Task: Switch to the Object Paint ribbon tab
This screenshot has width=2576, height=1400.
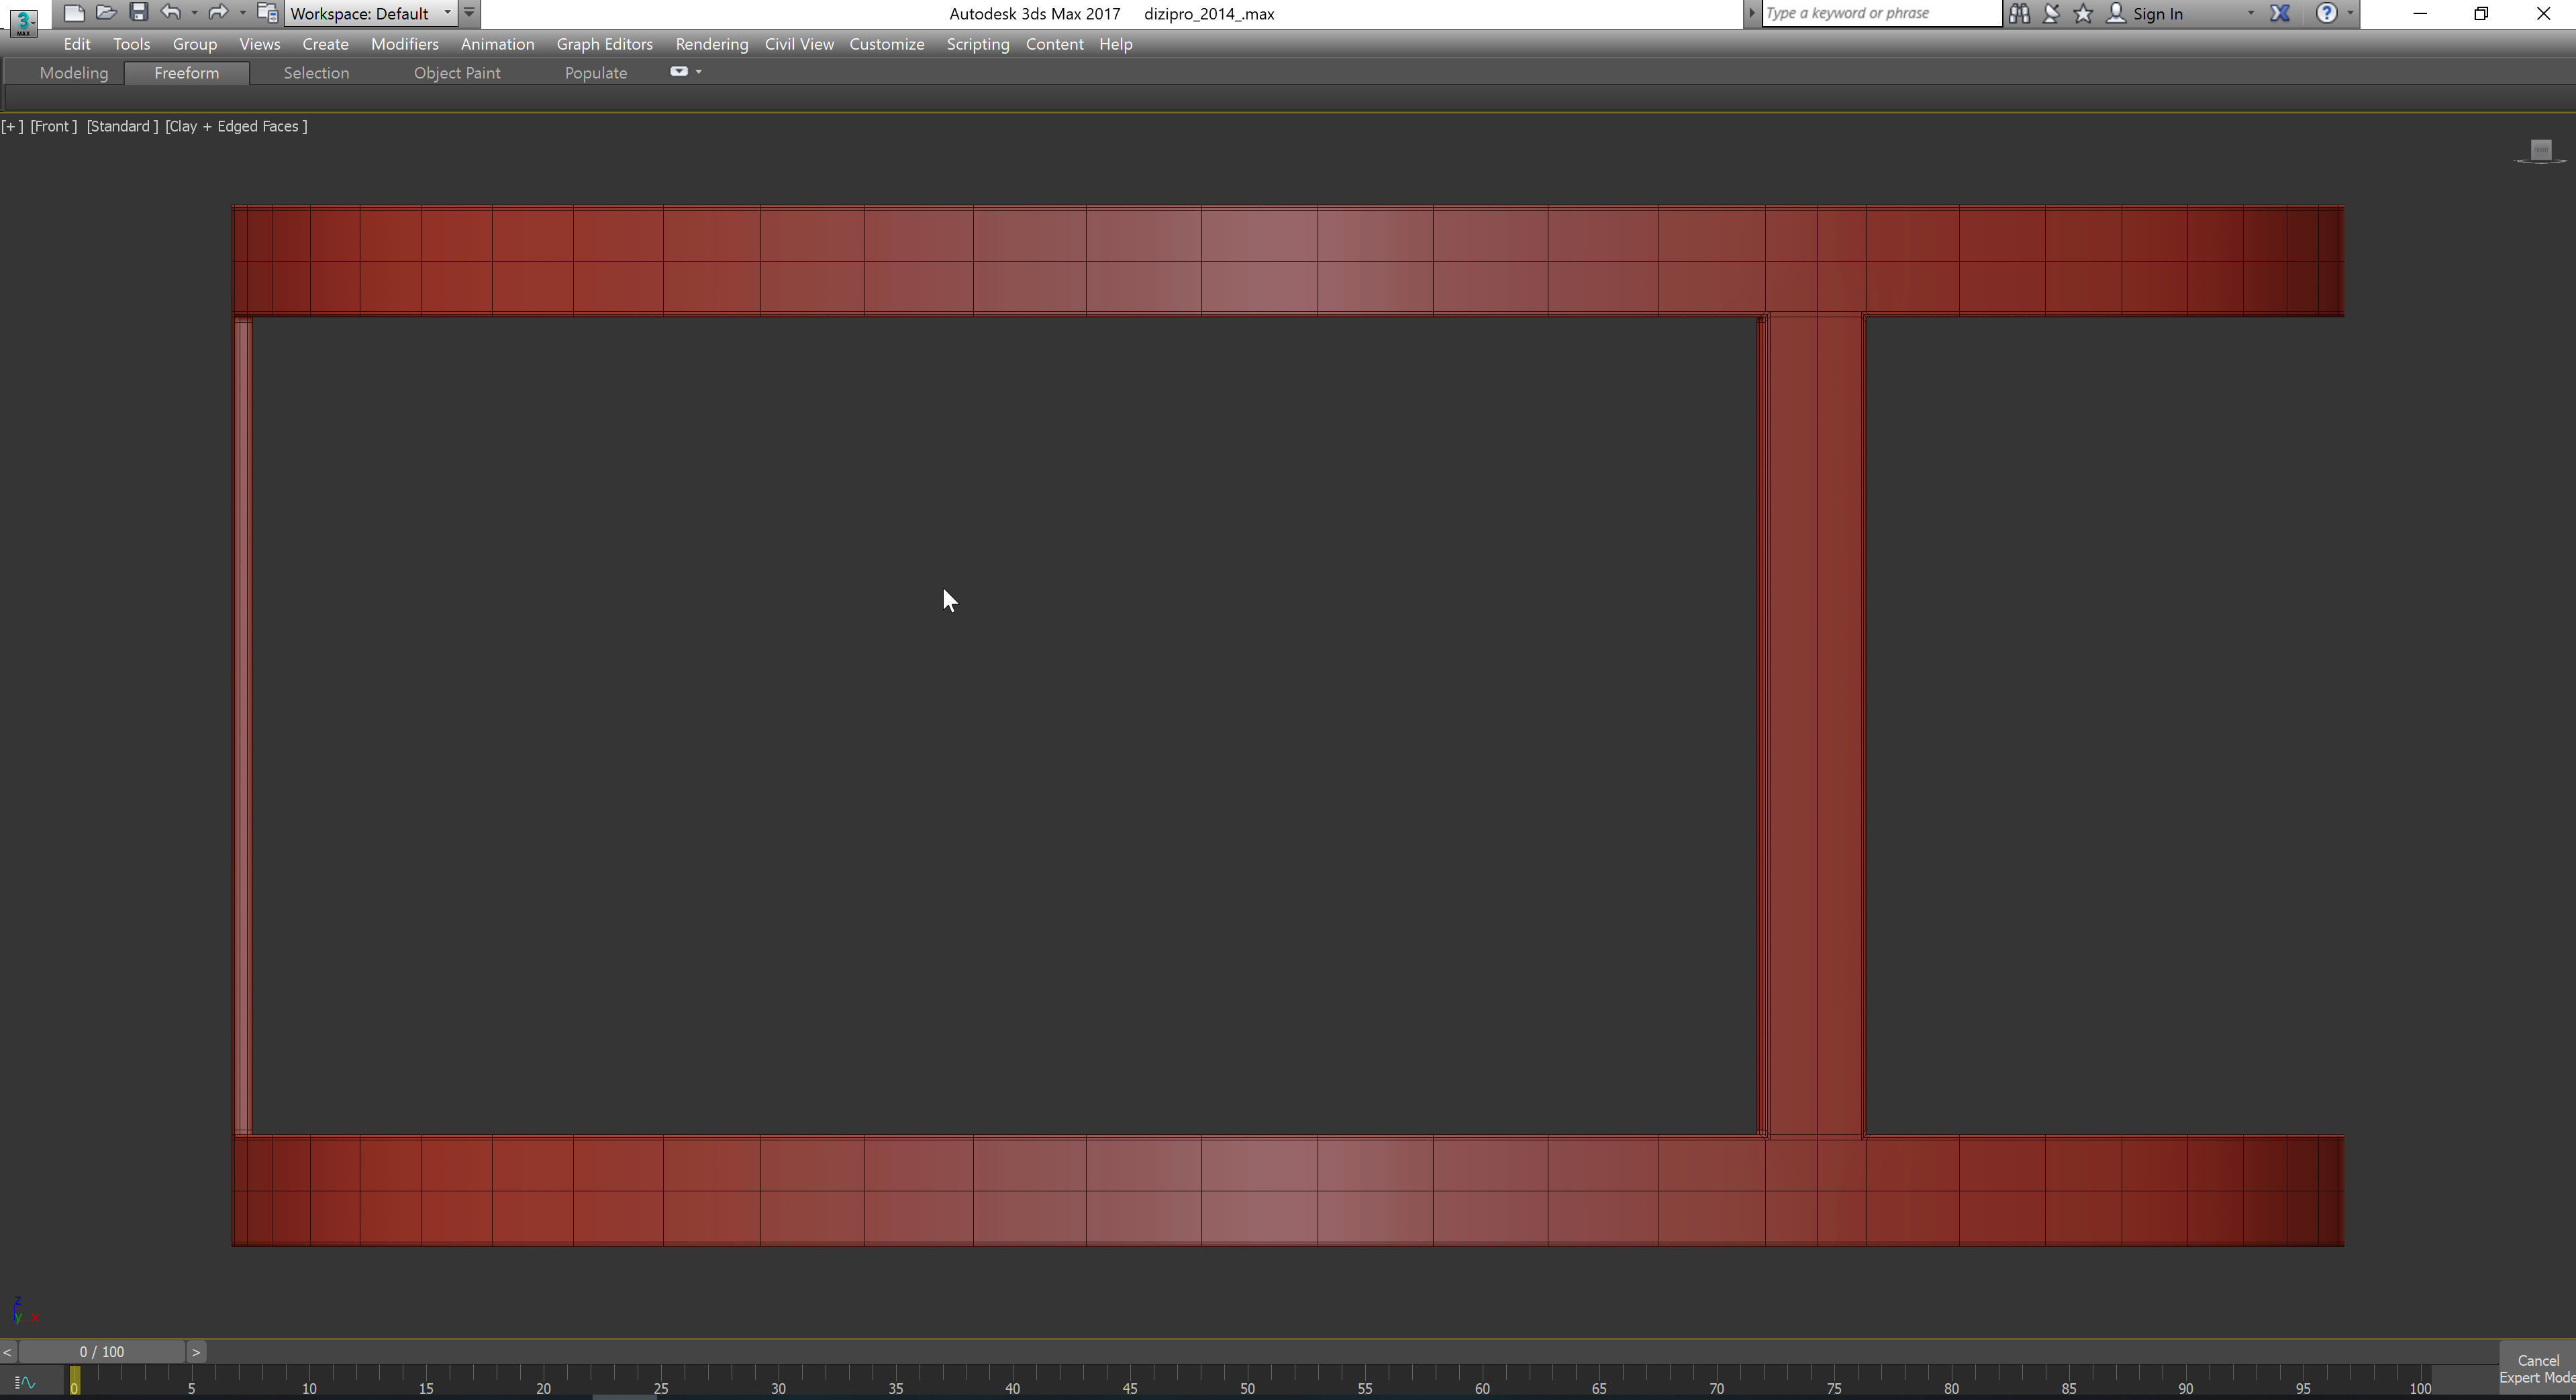Action: [x=457, y=73]
